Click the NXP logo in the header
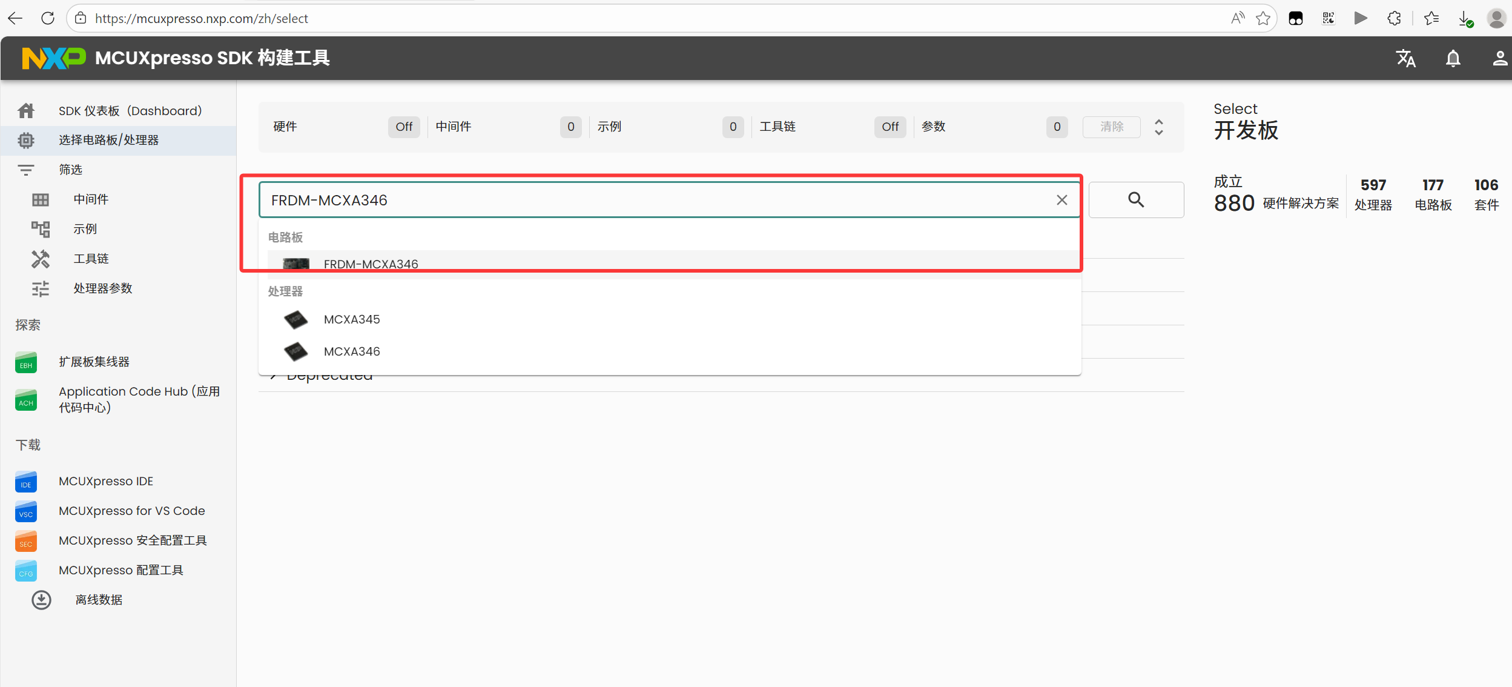The image size is (1512, 687). [x=54, y=58]
